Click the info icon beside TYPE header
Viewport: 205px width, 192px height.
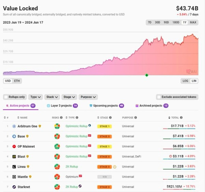point(77,118)
